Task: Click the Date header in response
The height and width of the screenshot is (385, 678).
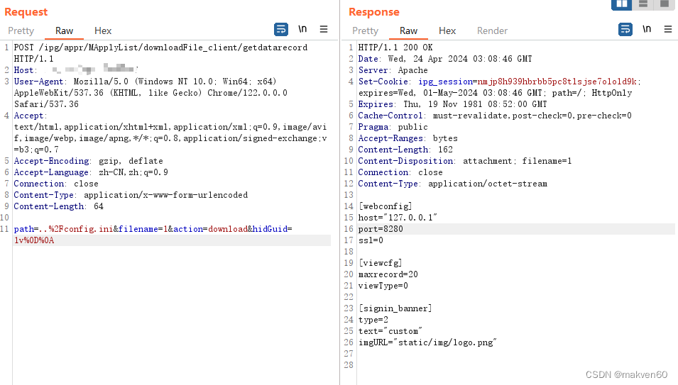Action: tap(445, 59)
